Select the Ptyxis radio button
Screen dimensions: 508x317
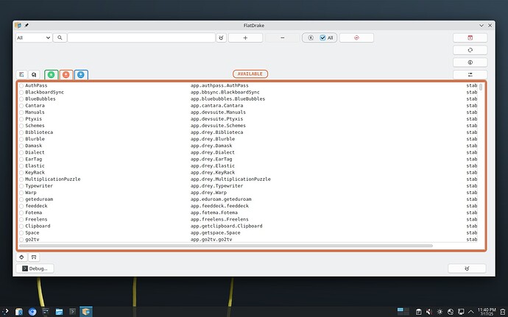[x=21, y=119]
